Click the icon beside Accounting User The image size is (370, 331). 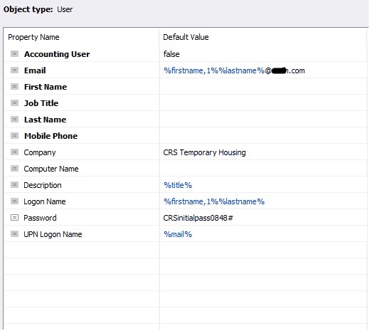14,54
